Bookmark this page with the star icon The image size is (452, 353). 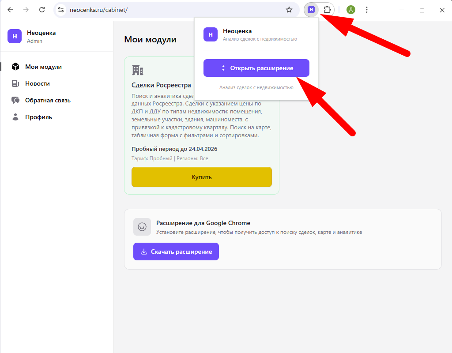click(x=289, y=10)
